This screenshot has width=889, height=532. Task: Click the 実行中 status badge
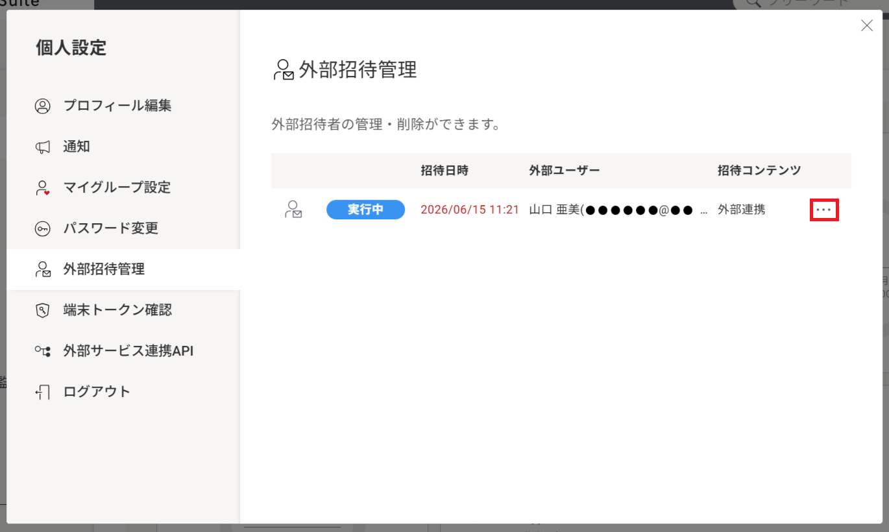(x=365, y=210)
